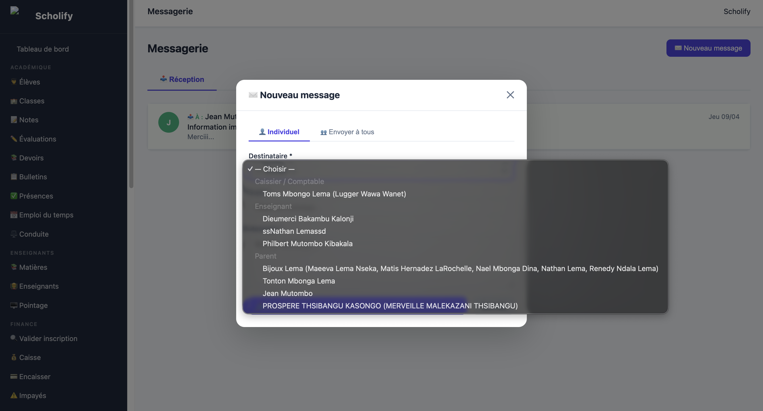
Task: Click the Scholify label in top right
Action: tap(737, 11)
